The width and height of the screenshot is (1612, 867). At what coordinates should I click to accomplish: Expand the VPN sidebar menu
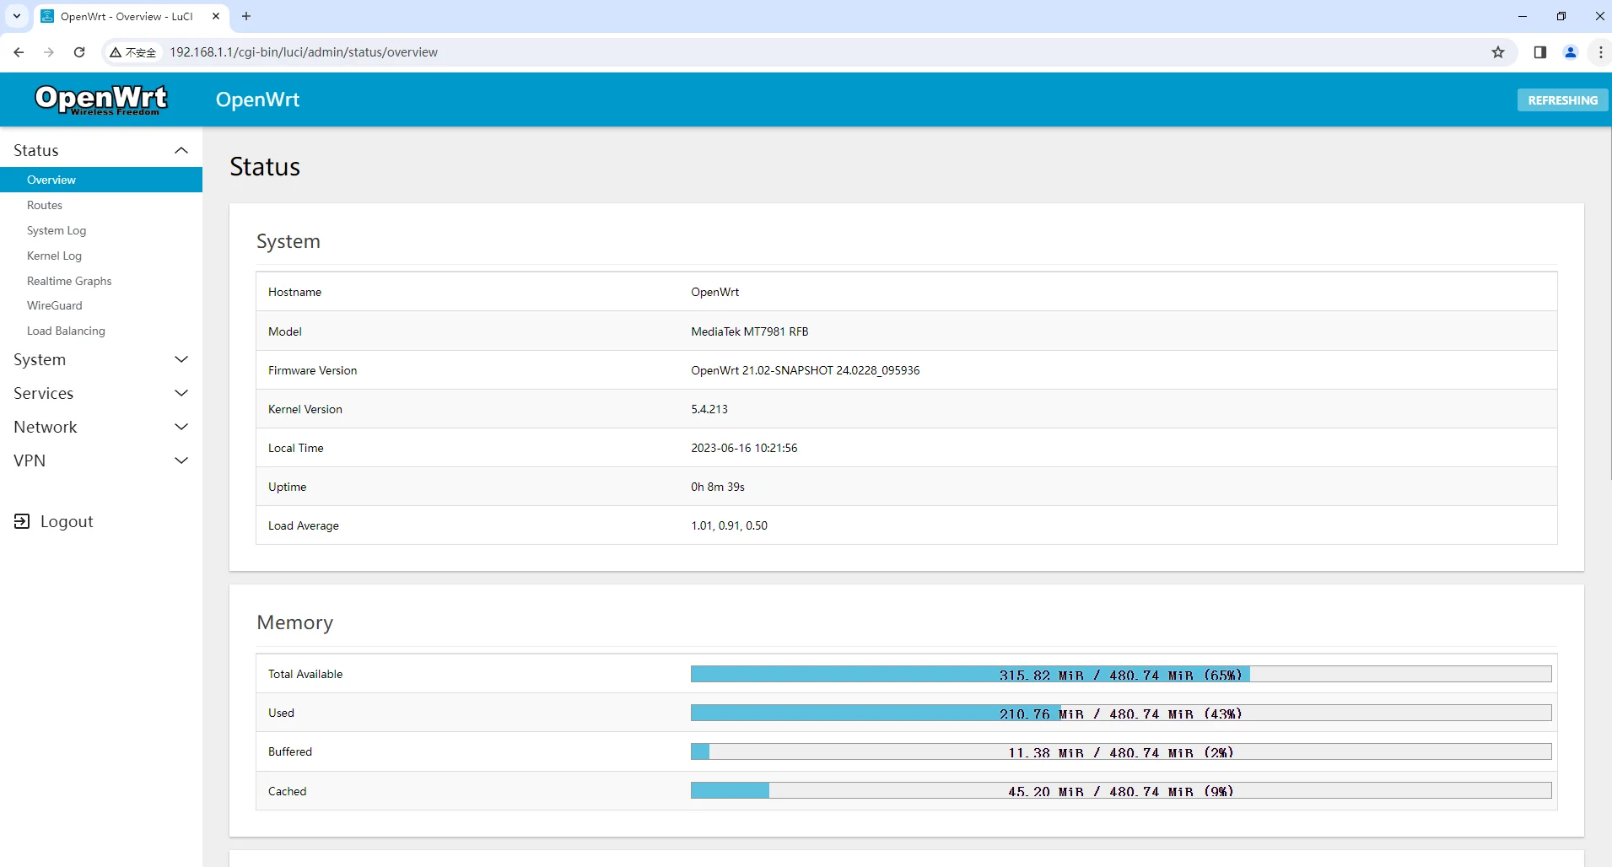101,460
